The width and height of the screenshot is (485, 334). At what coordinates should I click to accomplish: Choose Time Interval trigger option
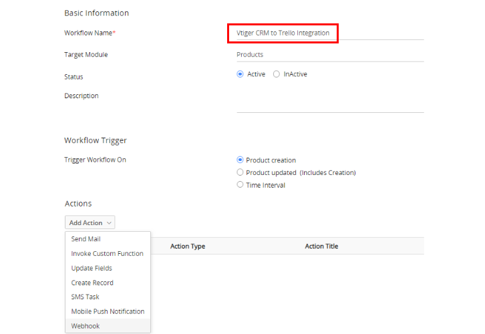(x=240, y=184)
